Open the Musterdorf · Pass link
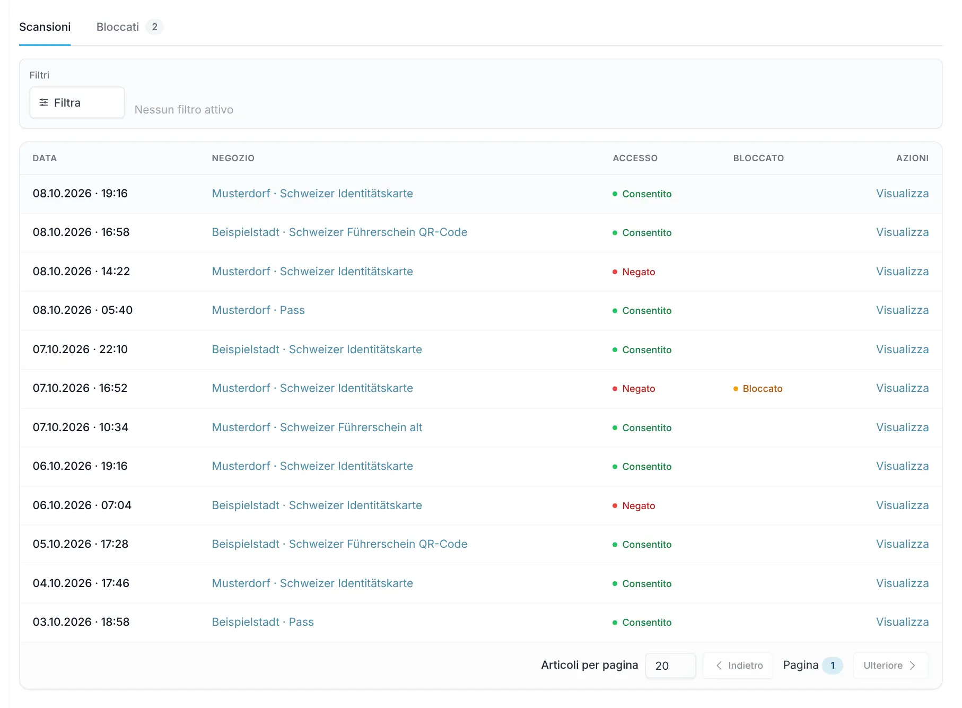The height and width of the screenshot is (708, 962). click(258, 310)
